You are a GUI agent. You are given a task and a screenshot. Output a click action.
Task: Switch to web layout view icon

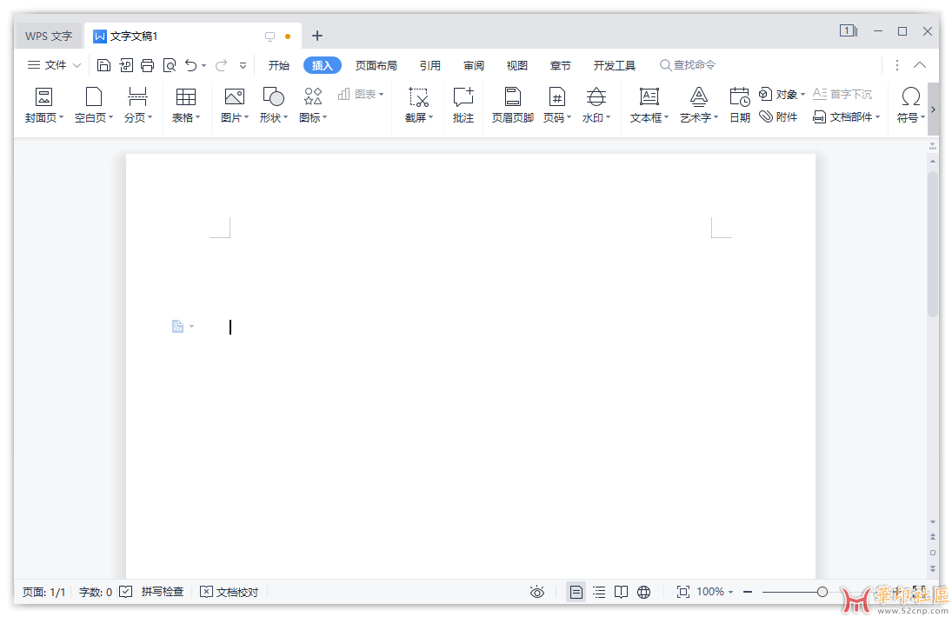tap(643, 592)
